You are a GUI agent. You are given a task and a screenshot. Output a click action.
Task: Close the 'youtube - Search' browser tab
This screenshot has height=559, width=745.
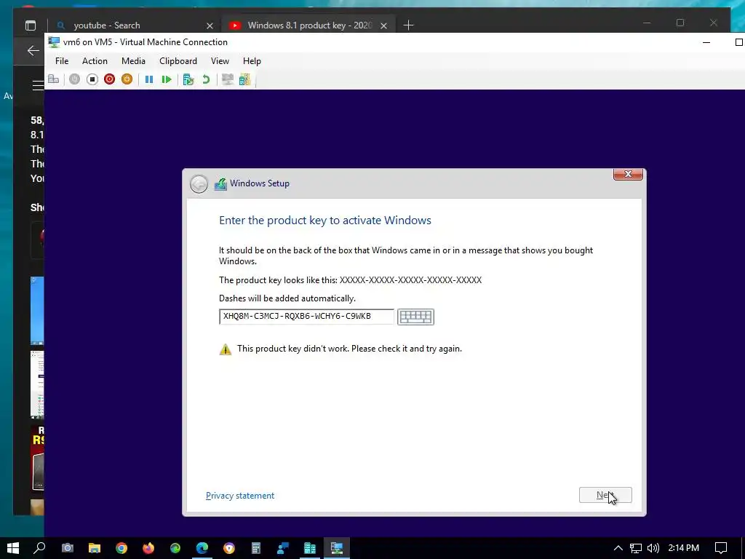click(x=210, y=25)
